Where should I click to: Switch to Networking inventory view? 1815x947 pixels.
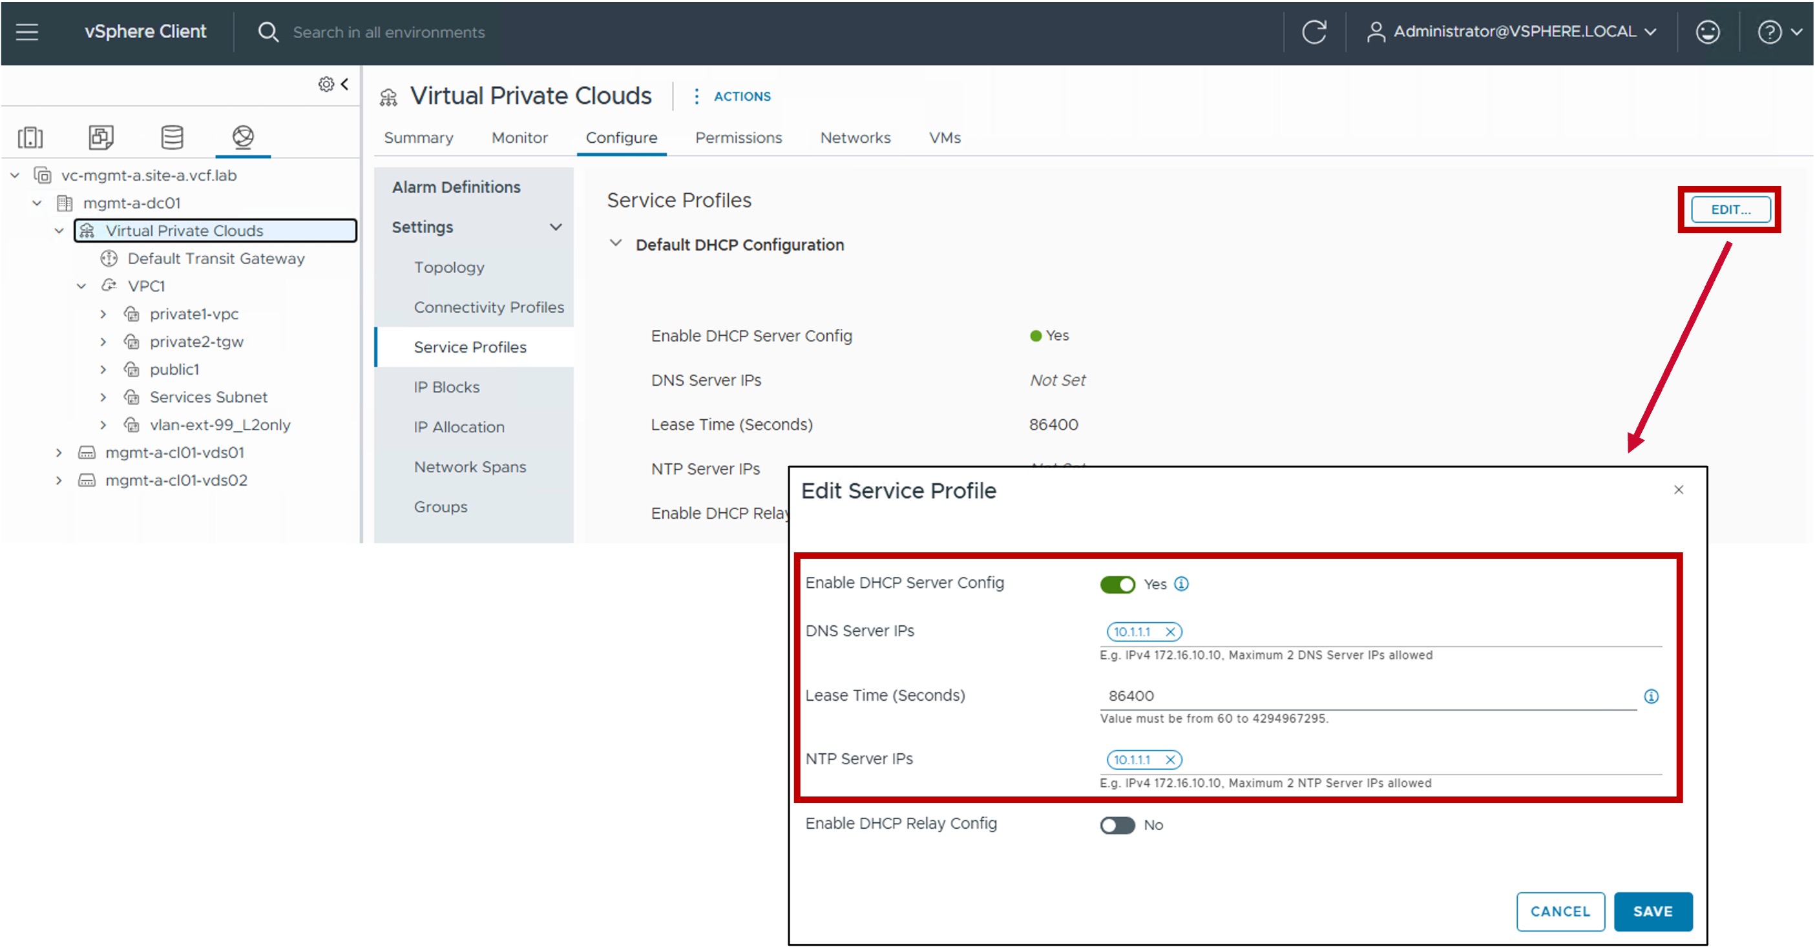point(243,137)
